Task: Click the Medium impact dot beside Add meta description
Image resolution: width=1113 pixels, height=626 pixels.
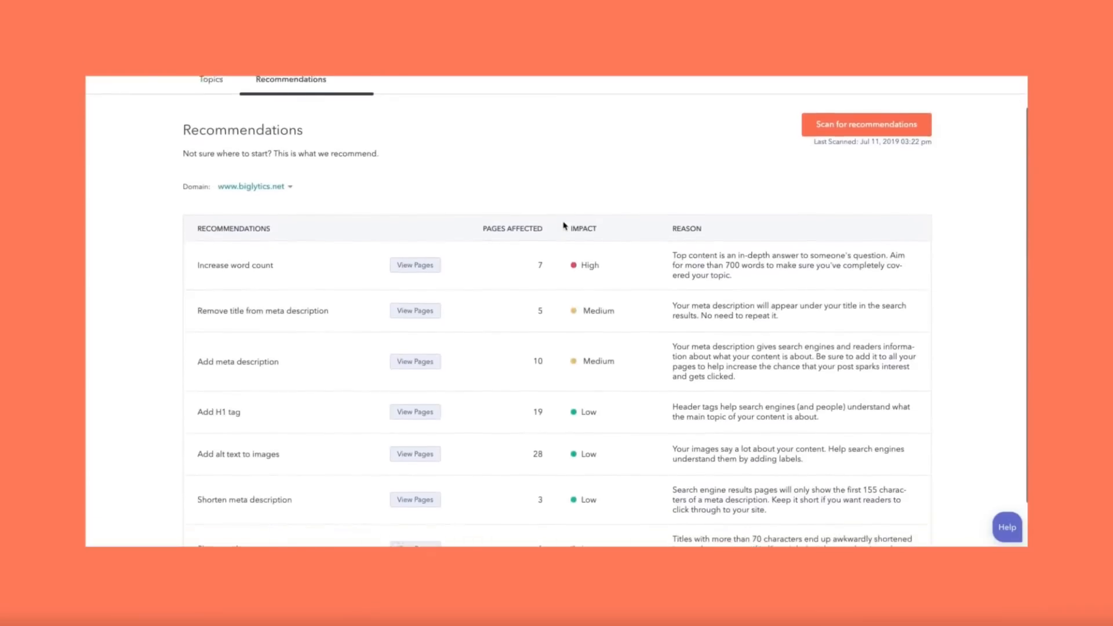Action: click(x=573, y=361)
